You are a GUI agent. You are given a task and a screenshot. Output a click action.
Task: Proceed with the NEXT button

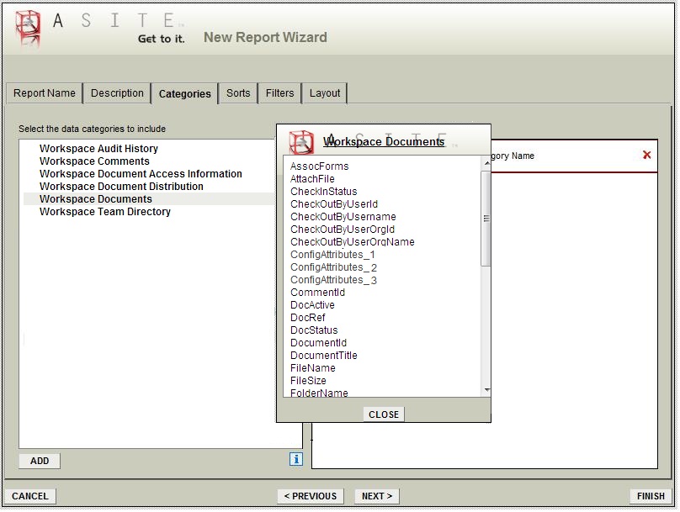click(377, 496)
